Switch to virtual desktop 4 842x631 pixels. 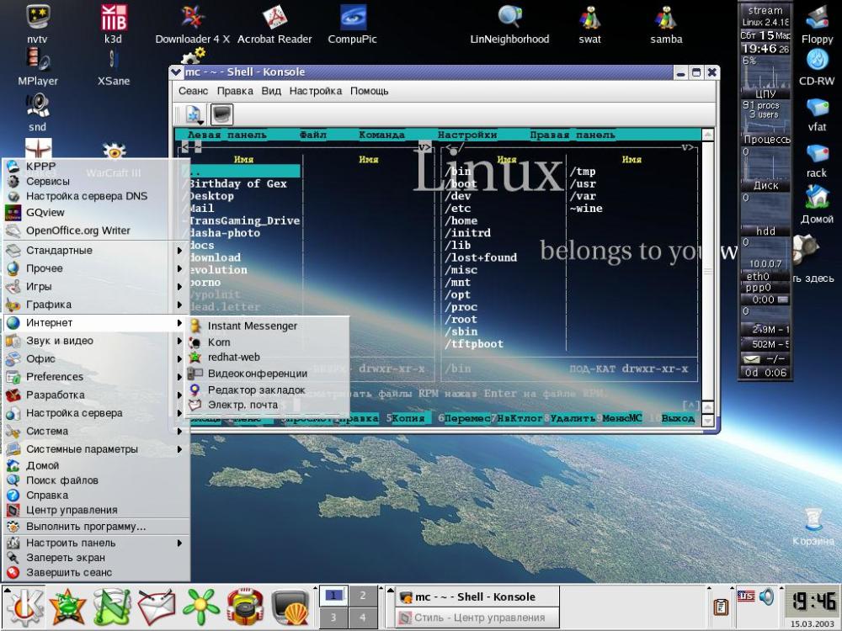click(363, 617)
